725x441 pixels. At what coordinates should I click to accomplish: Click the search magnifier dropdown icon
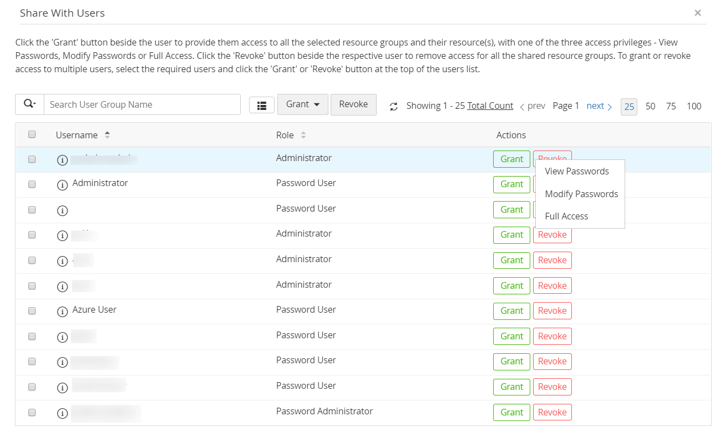(x=29, y=104)
